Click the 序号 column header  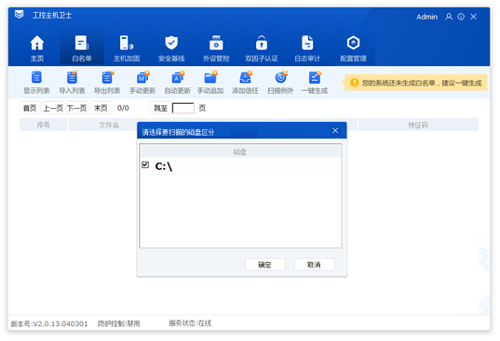[x=44, y=125]
